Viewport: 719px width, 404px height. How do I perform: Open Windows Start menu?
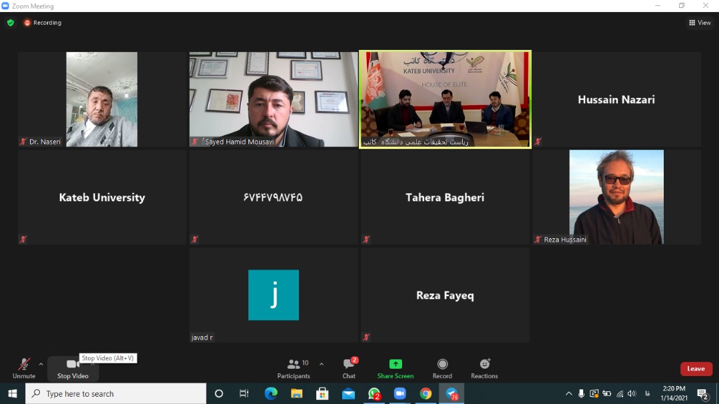click(13, 393)
